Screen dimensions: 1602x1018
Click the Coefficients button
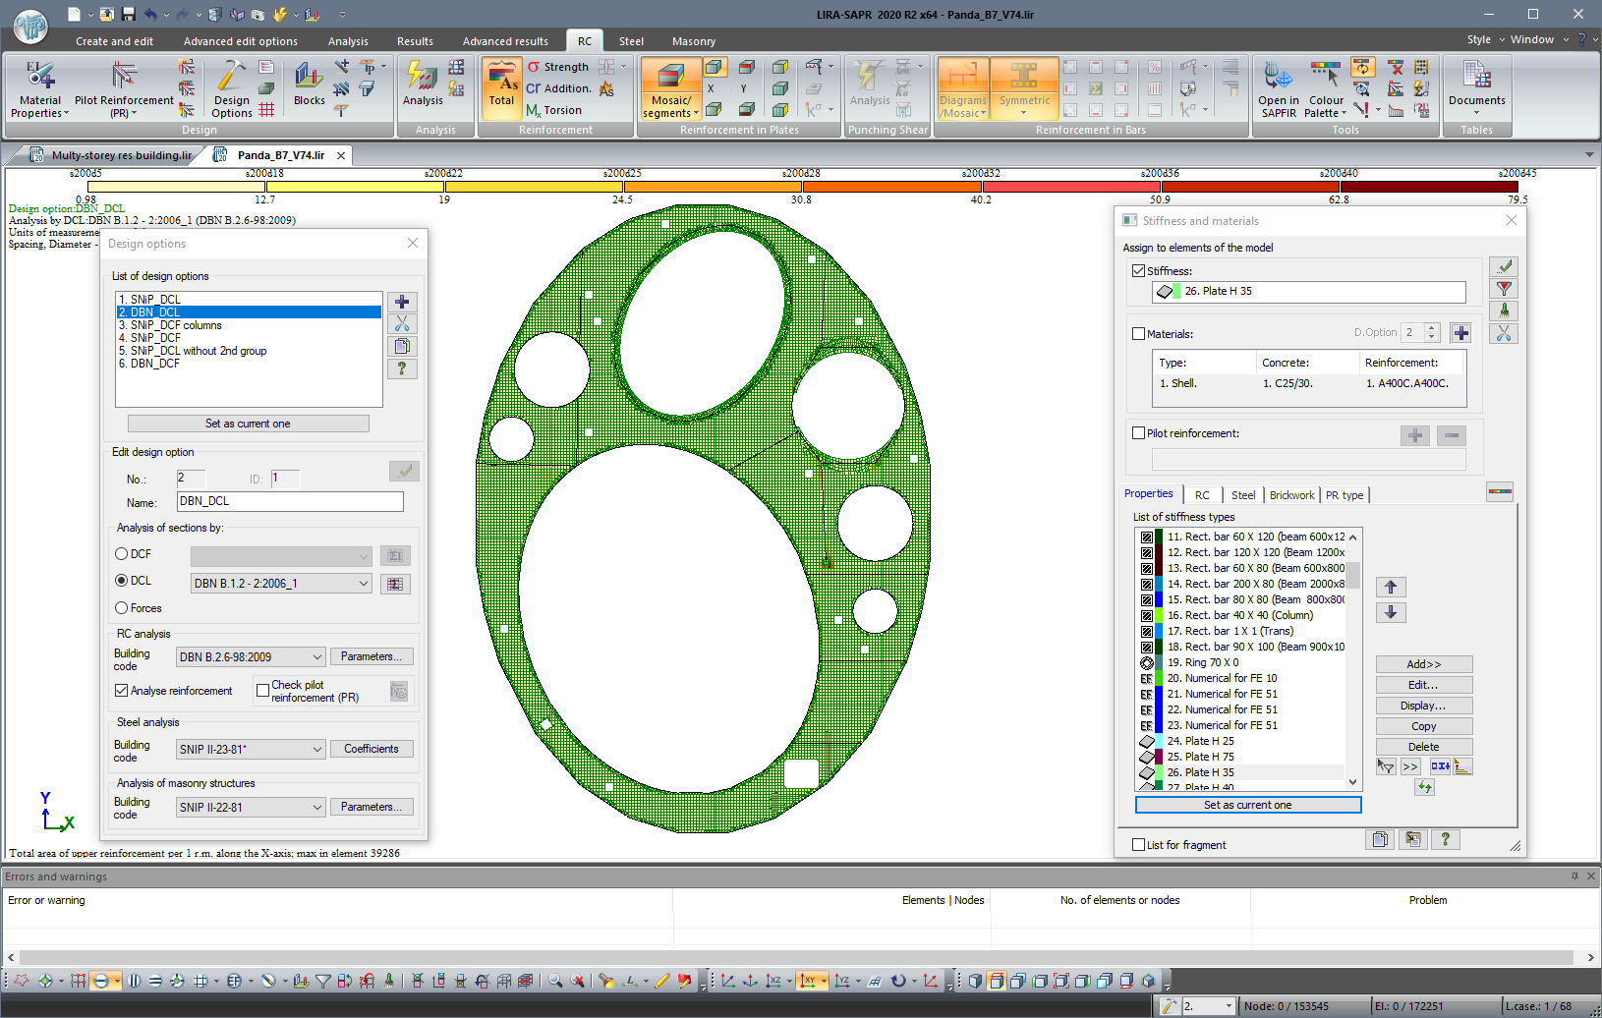tap(371, 749)
